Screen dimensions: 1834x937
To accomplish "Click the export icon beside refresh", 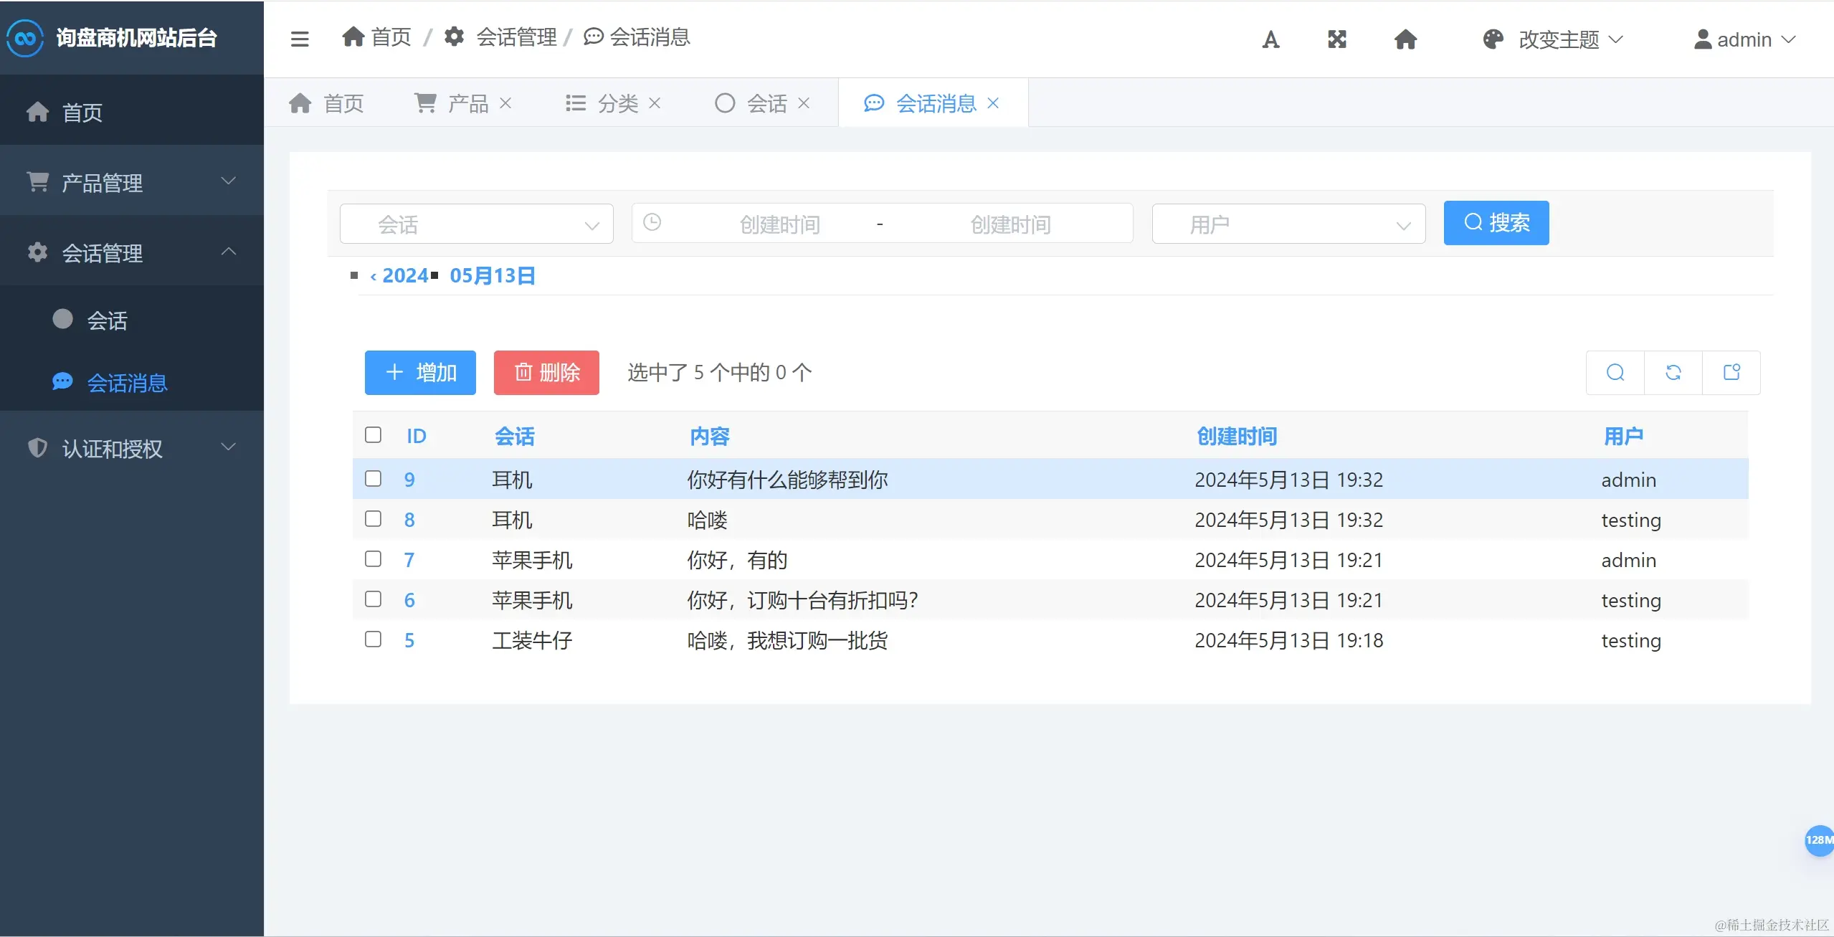I will (x=1731, y=372).
